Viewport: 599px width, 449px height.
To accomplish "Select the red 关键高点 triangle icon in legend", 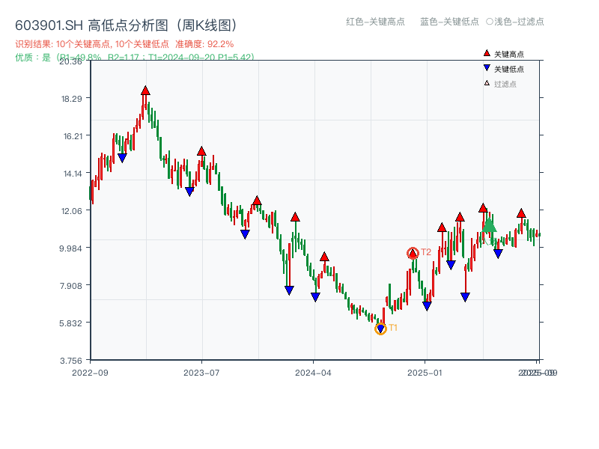I will pyautogui.click(x=486, y=52).
